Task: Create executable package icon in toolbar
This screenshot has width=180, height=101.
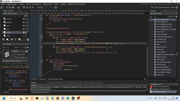Action: pos(19,8)
